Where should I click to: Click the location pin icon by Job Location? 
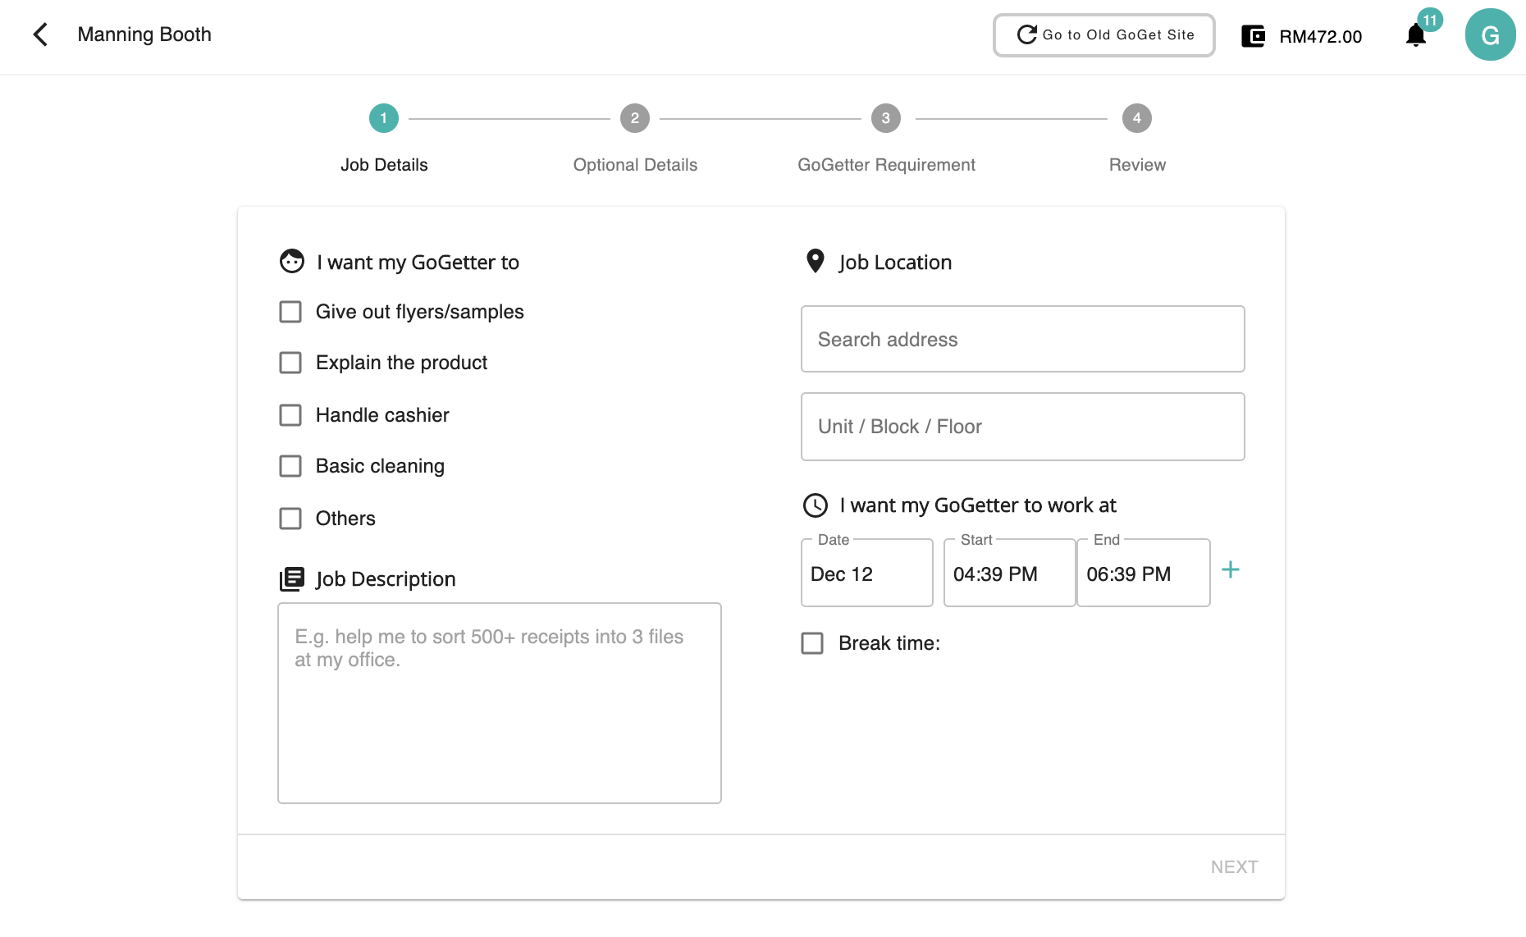tap(815, 261)
